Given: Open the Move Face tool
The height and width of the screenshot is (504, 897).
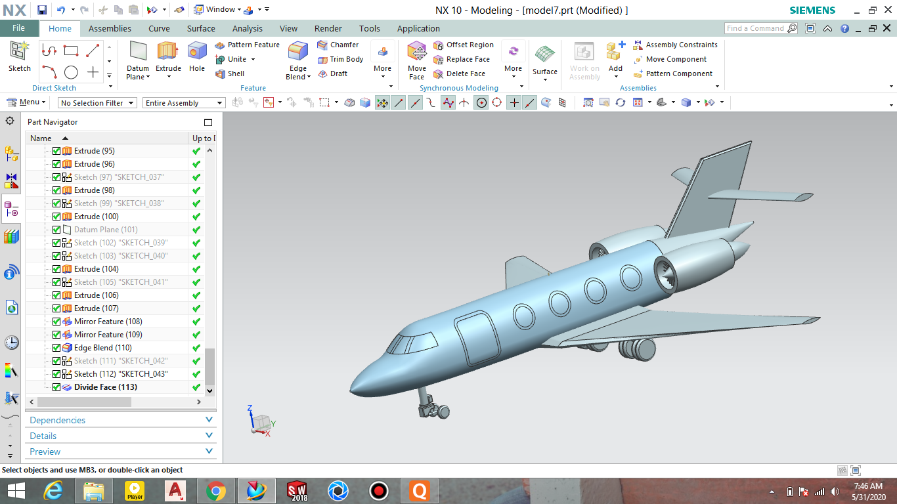Looking at the screenshot, I should coord(417,60).
